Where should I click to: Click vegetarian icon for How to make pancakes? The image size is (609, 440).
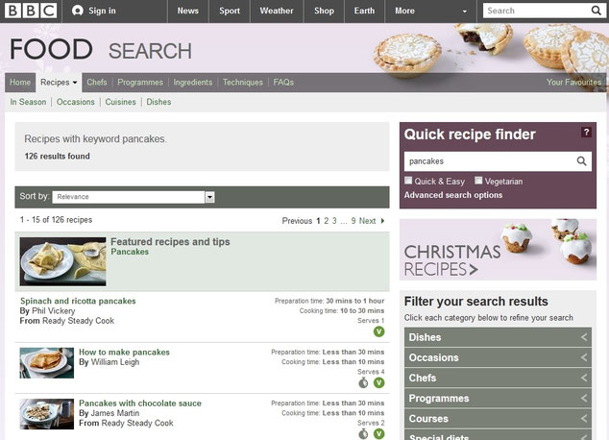(378, 383)
